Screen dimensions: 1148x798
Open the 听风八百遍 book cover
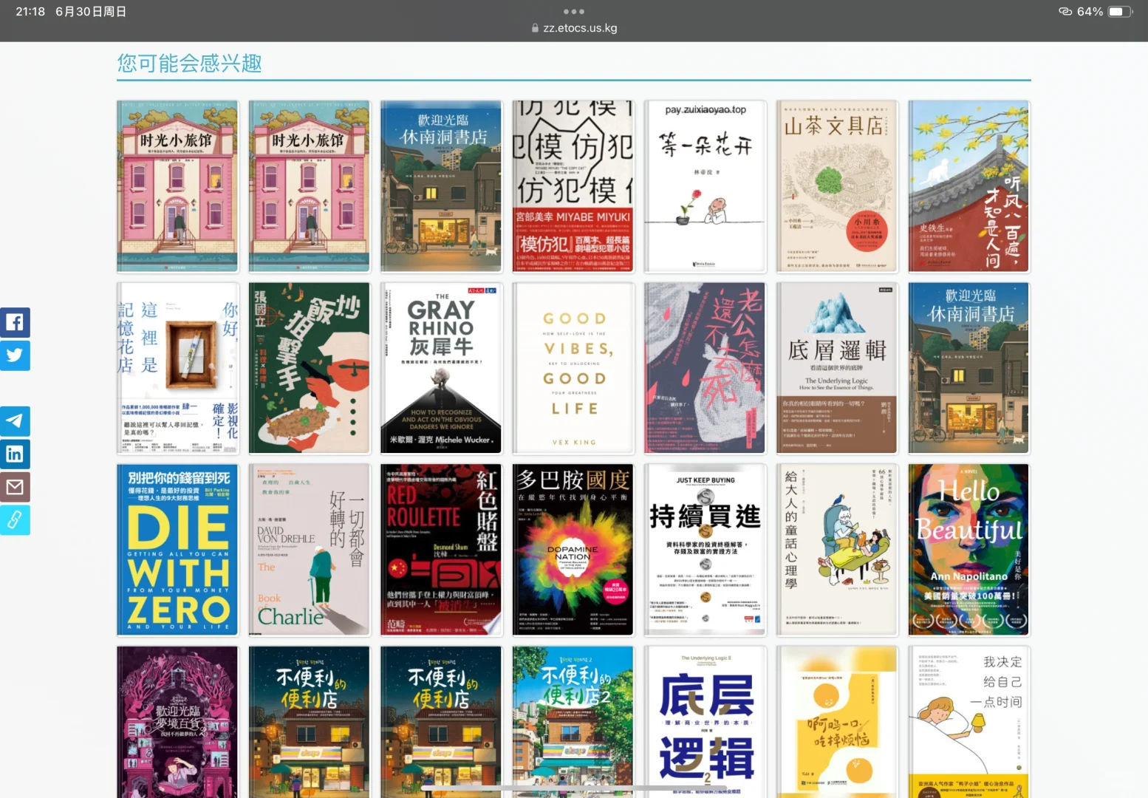(x=968, y=186)
